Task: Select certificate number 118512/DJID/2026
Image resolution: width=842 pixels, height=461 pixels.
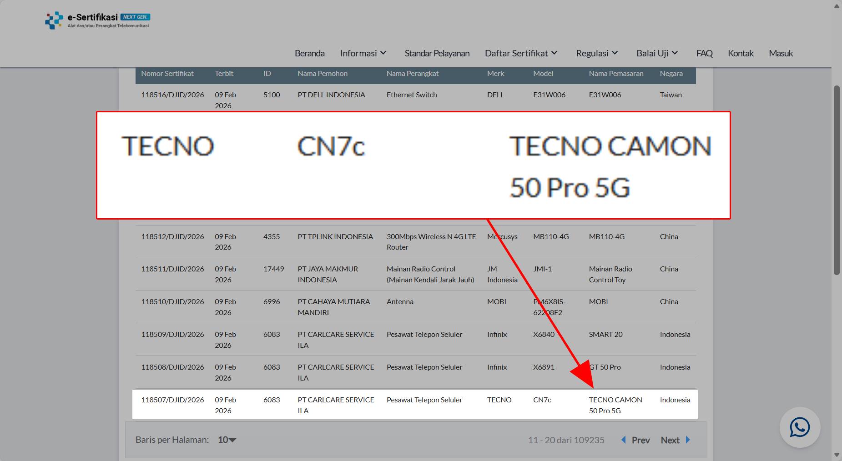Action: point(172,236)
